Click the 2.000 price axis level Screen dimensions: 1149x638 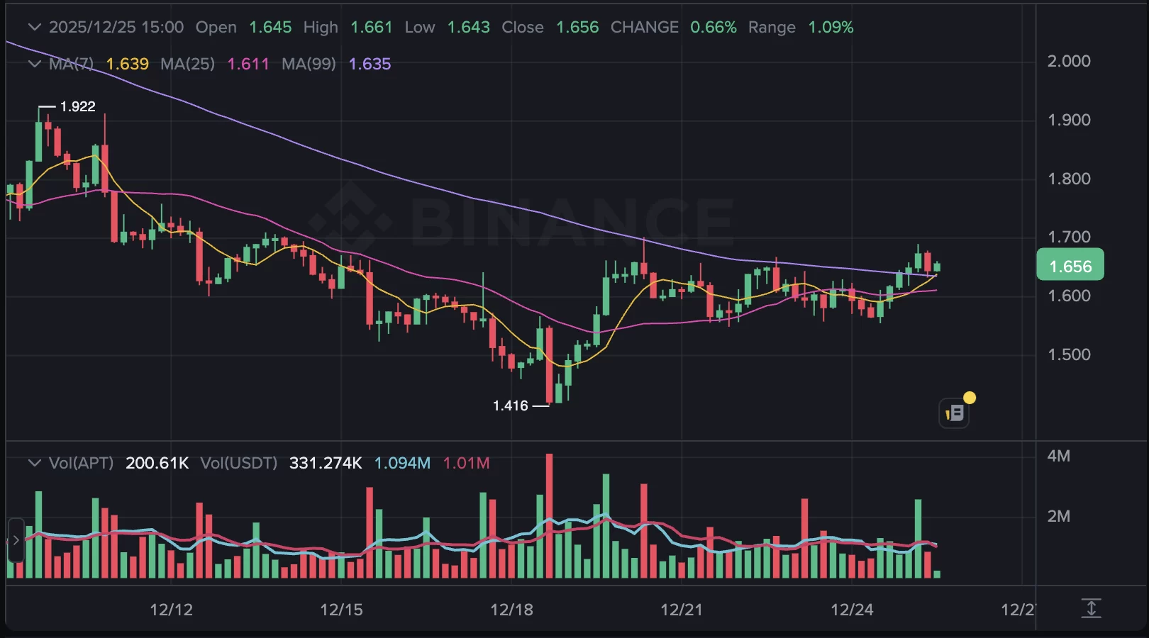(x=1069, y=61)
